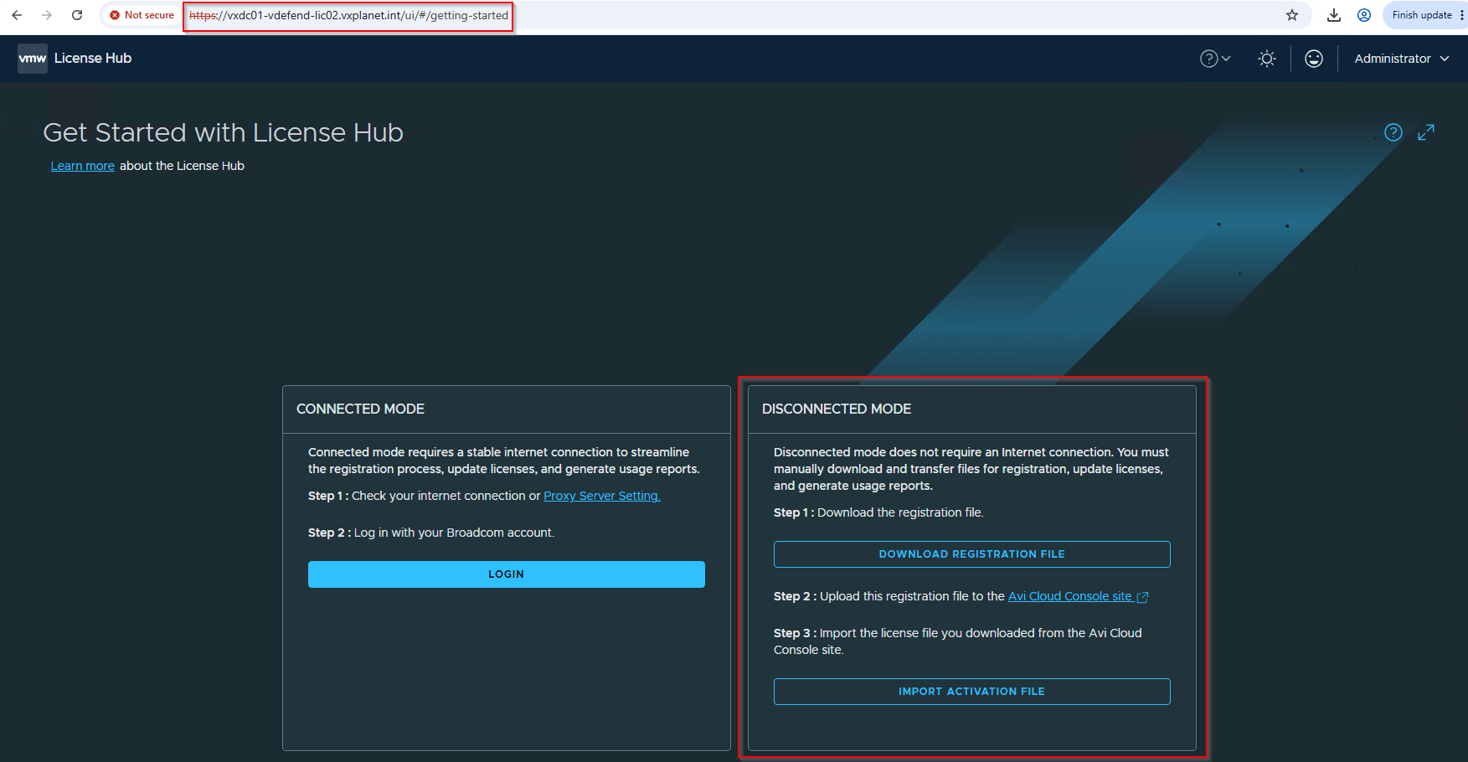Screen dimensions: 1468x762
Task: Expand the page with the fullscreen arrows icon
Action: click(1426, 132)
